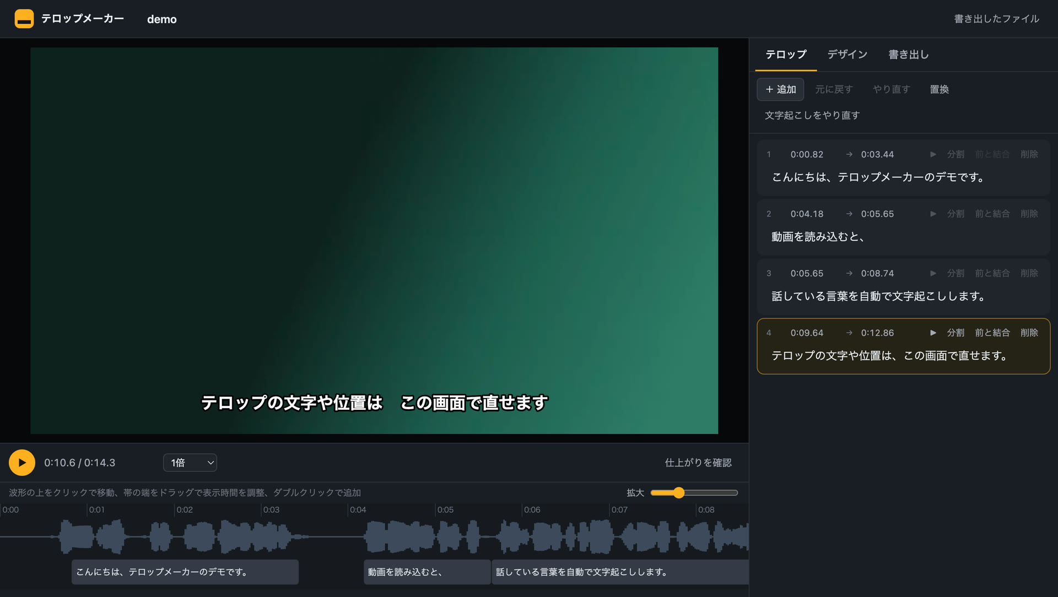Viewport: 1058px width, 597px height.
Task: Click 分割 on caption 4
Action: [x=956, y=333]
